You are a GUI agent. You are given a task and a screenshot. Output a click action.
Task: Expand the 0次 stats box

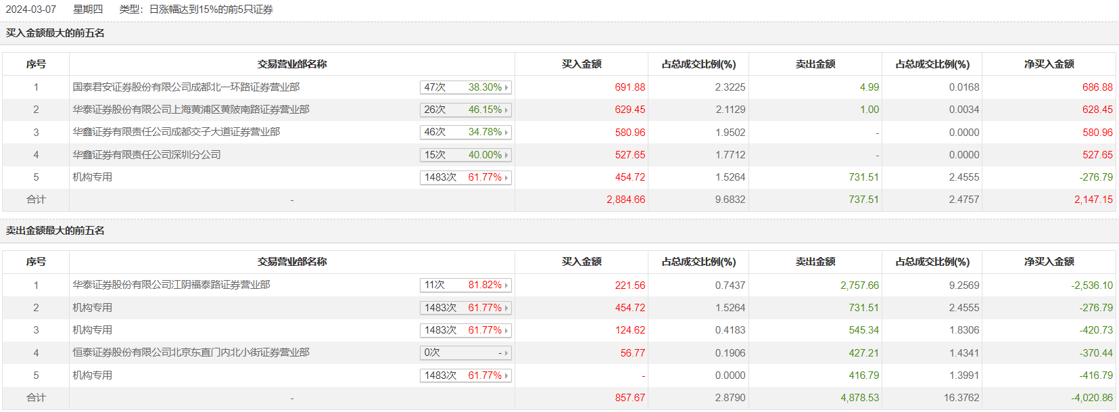point(465,352)
